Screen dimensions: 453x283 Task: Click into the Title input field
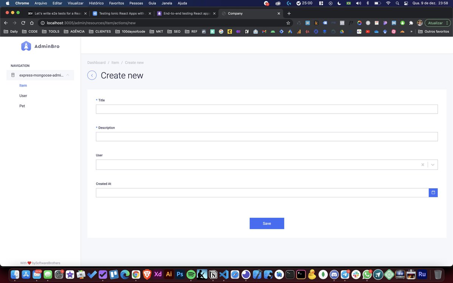click(267, 109)
